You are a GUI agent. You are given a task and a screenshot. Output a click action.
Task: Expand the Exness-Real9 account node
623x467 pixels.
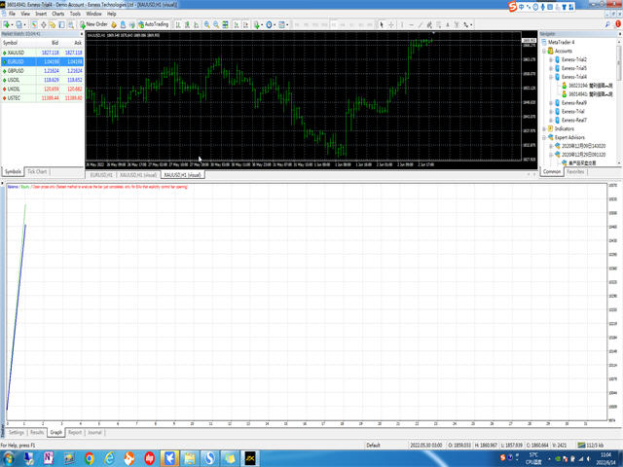tap(551, 103)
